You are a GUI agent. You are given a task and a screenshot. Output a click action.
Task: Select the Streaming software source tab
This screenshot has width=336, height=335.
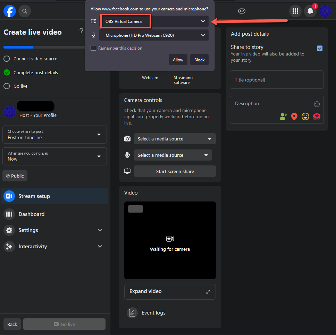coord(183,80)
